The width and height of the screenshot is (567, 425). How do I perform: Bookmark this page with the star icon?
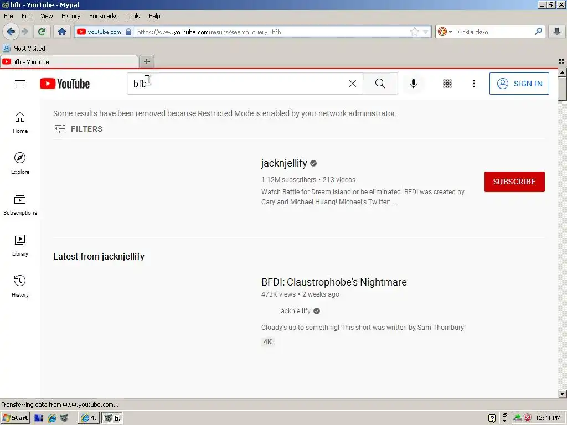pos(414,32)
